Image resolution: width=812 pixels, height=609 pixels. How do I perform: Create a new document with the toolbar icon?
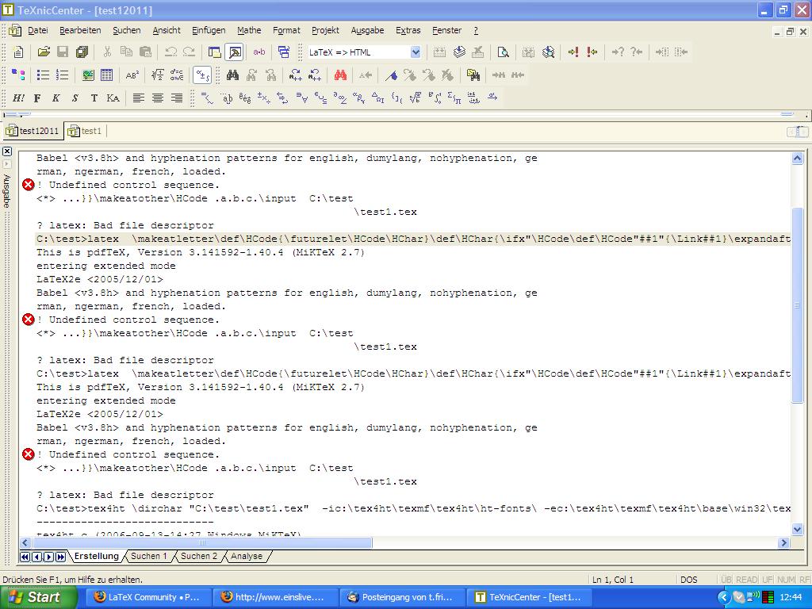[18, 52]
